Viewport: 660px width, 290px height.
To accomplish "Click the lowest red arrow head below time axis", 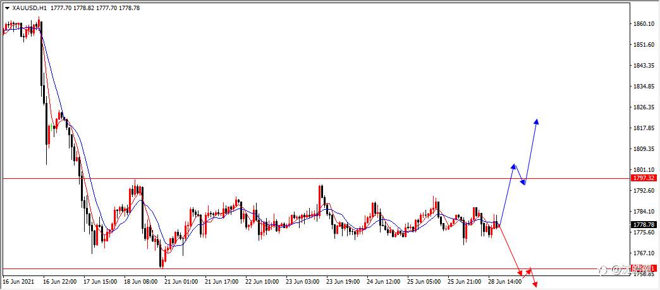I will click(535, 285).
